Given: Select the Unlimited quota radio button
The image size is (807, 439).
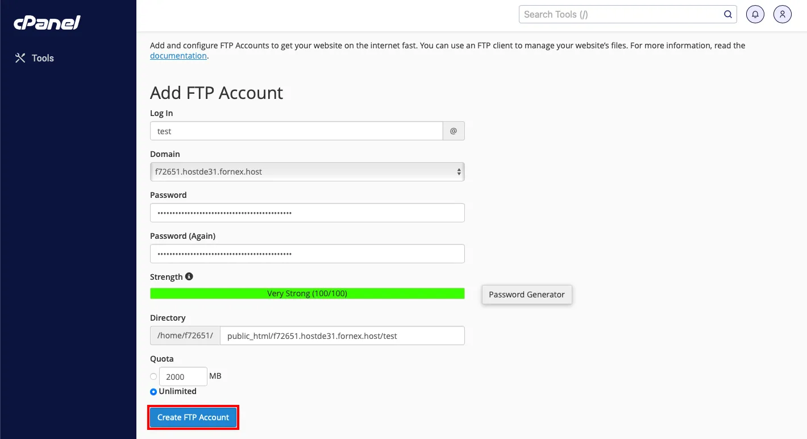Looking at the screenshot, I should click(x=153, y=392).
